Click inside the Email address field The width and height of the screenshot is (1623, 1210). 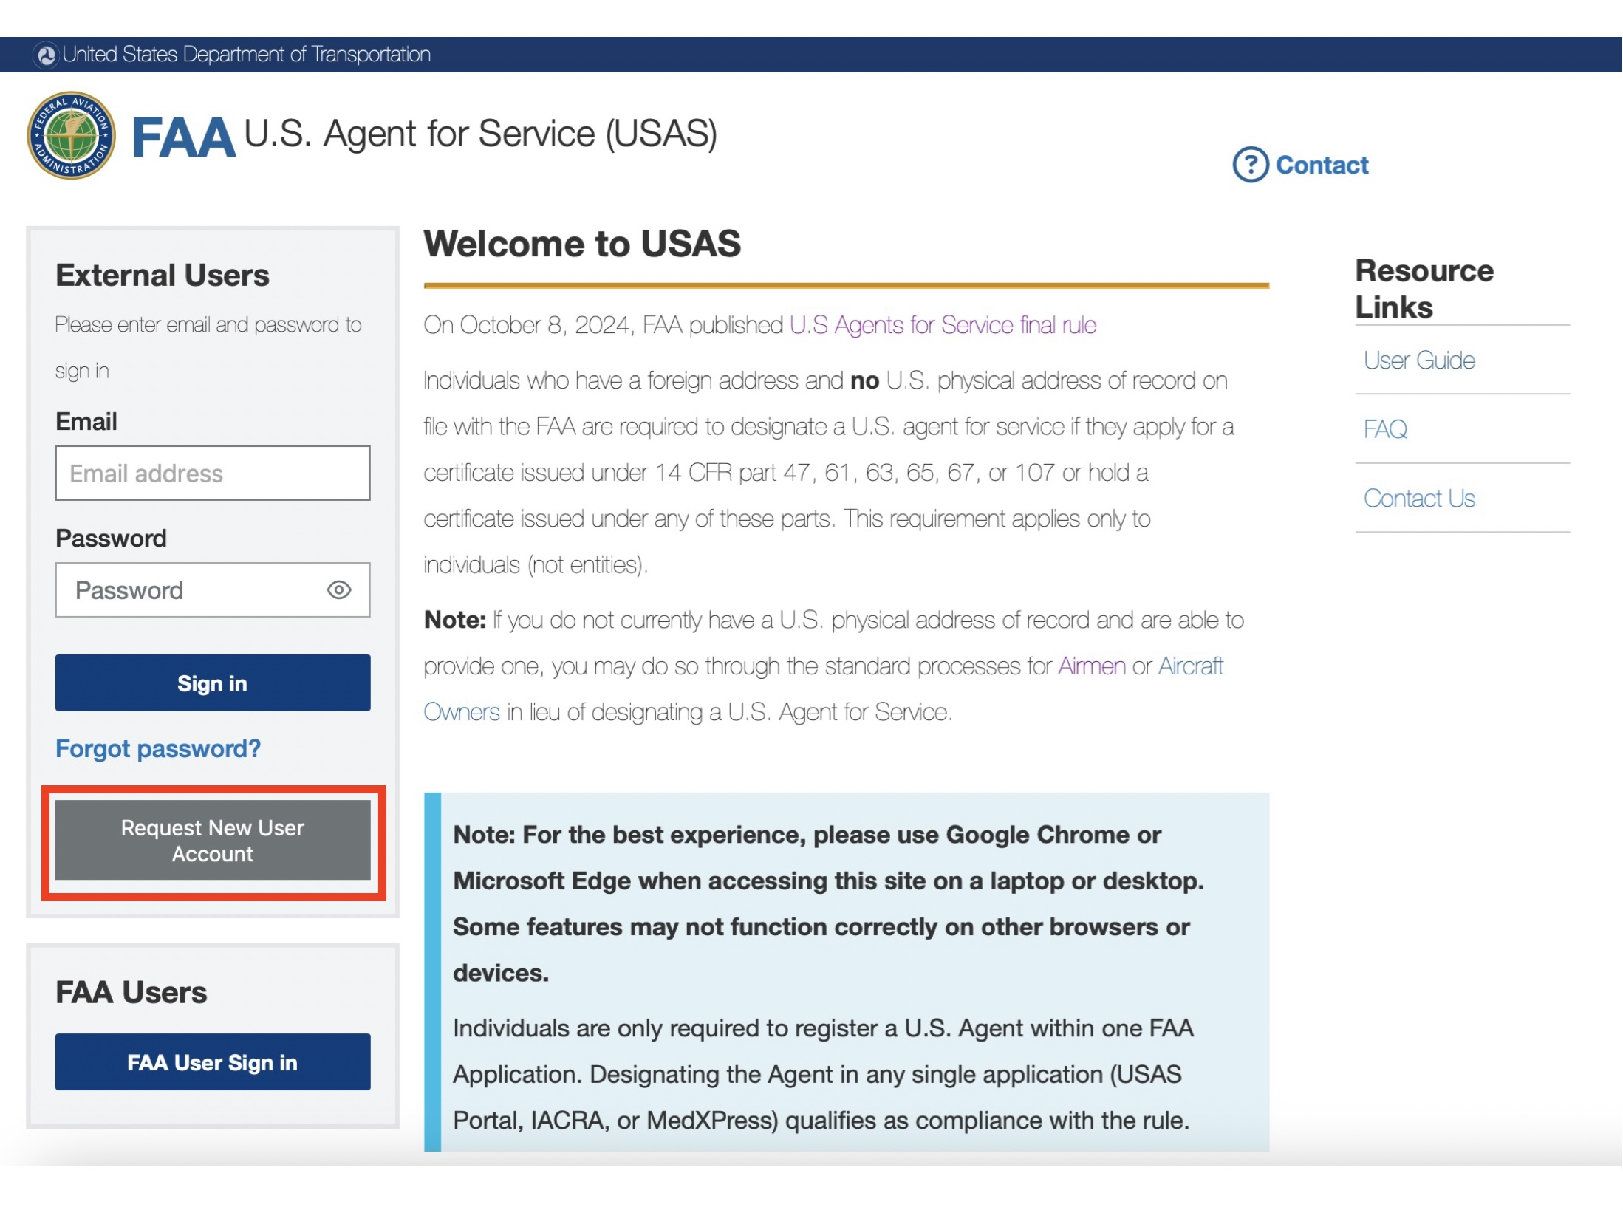(x=213, y=473)
